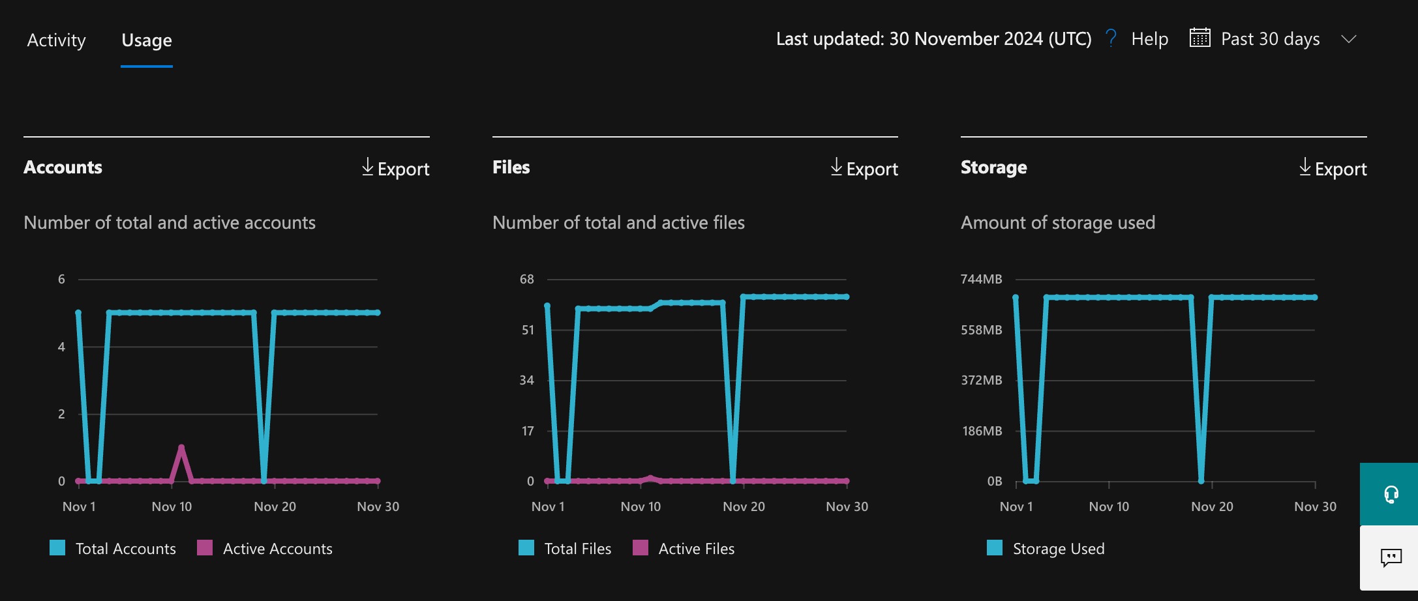
Task: Click the 558MB axis label
Action: pyautogui.click(x=981, y=330)
